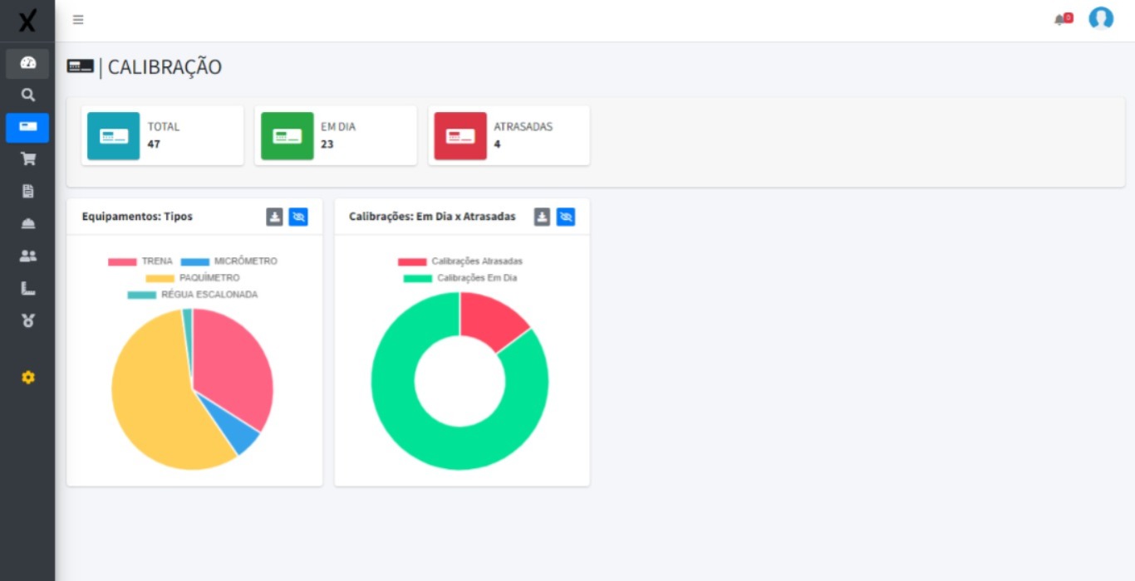Image resolution: width=1135 pixels, height=581 pixels.
Task: Download the Equipamentos: Tipos chart
Action: point(275,217)
